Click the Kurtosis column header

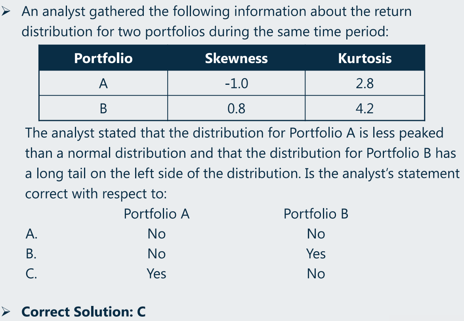click(x=365, y=58)
